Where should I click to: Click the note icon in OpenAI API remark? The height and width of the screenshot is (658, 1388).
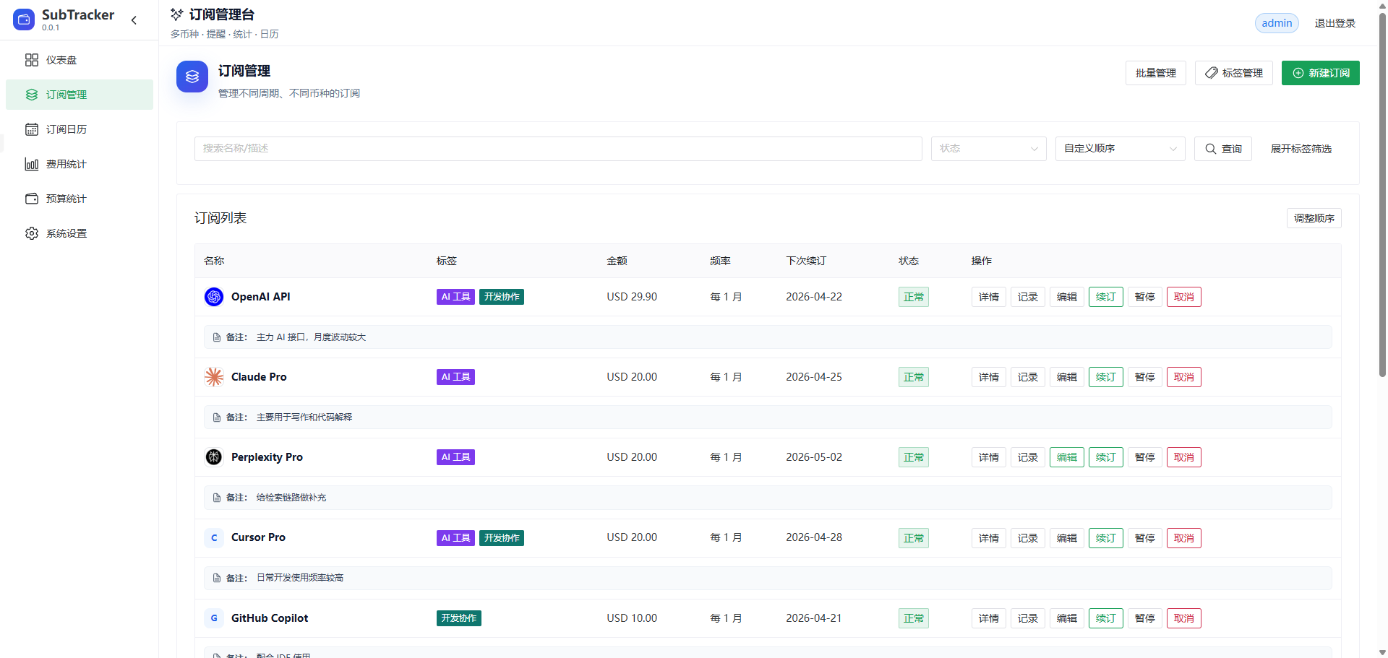pos(217,337)
